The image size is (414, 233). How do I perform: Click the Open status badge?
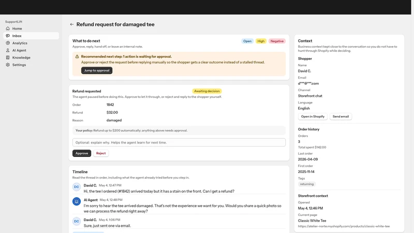247,41
